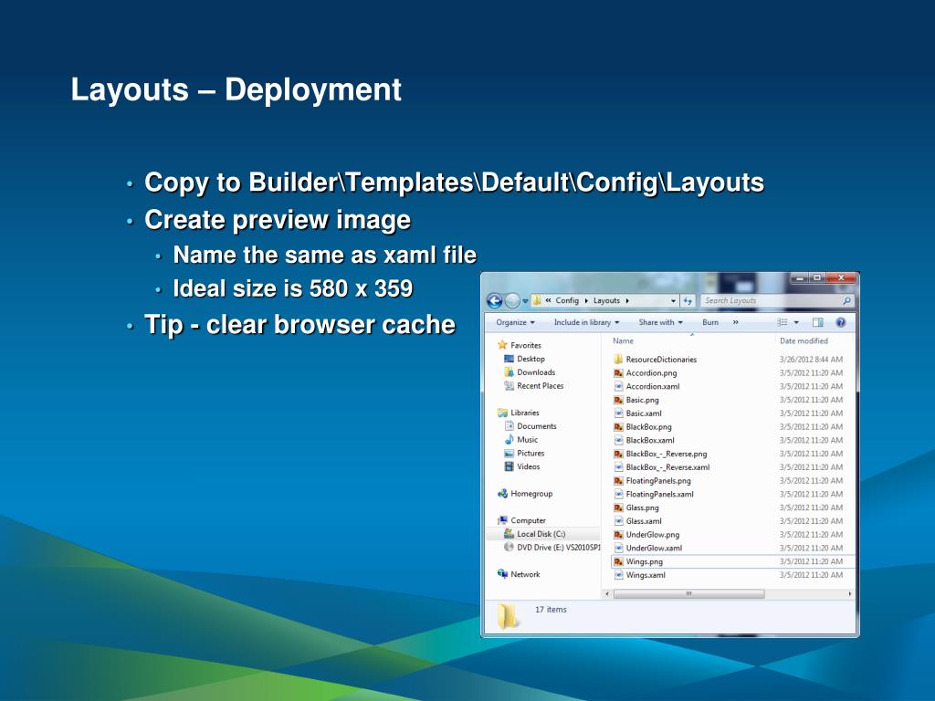This screenshot has width=935, height=701.
Task: Click the search magnifier icon
Action: [846, 301]
